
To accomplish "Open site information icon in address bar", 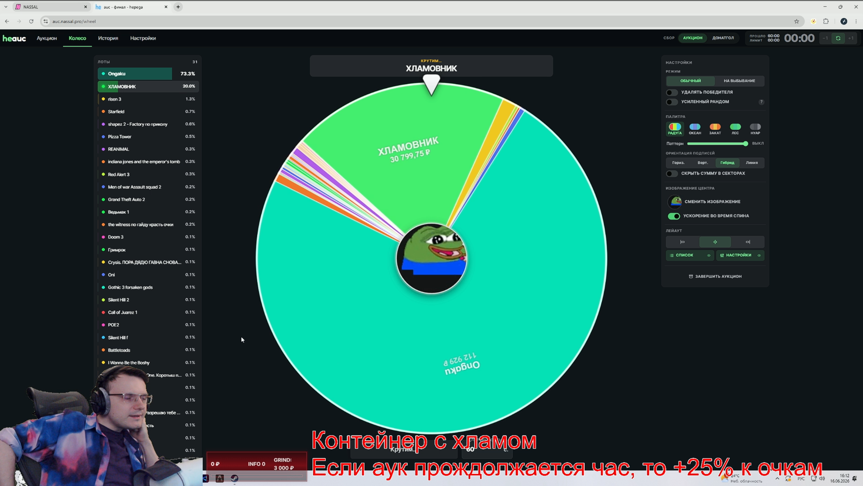I will 46,22.
